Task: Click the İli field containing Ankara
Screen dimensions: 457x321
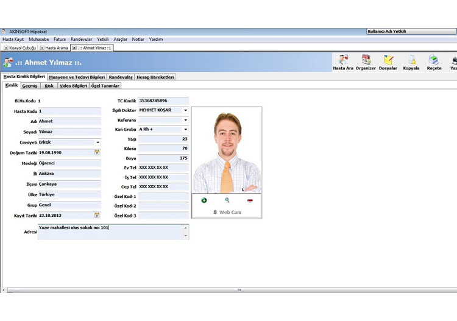Action: 69,174
